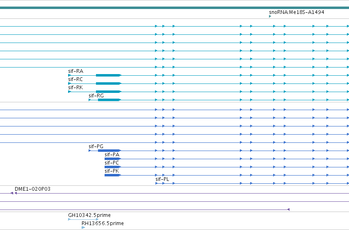This screenshot has width=349, height=230.
Task: Select the sif-PG coding exon block
Action: click(x=109, y=151)
